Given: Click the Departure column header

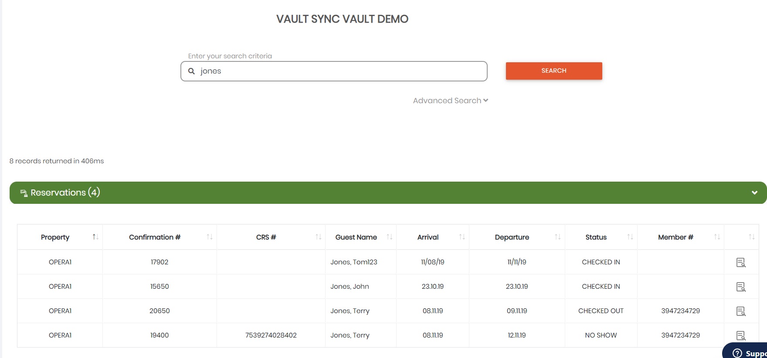Looking at the screenshot, I should click(x=512, y=237).
